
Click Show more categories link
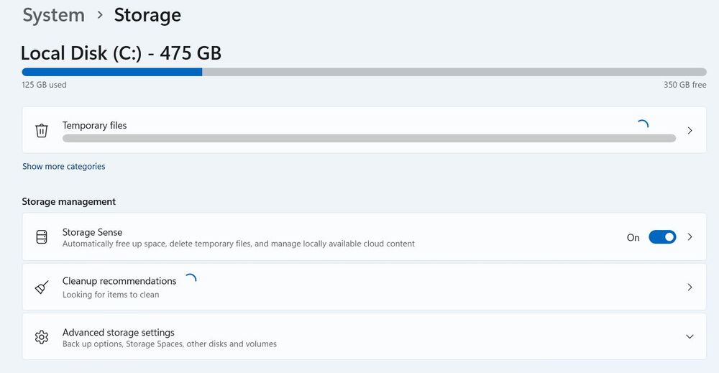tap(63, 167)
